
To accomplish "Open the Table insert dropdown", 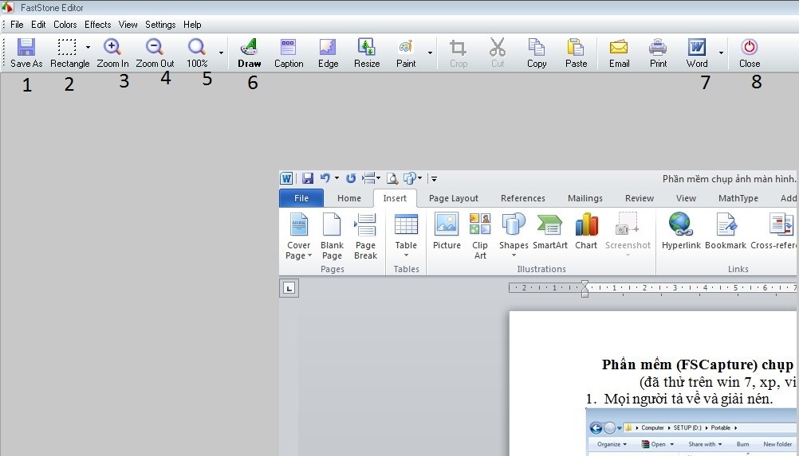I will pyautogui.click(x=406, y=236).
